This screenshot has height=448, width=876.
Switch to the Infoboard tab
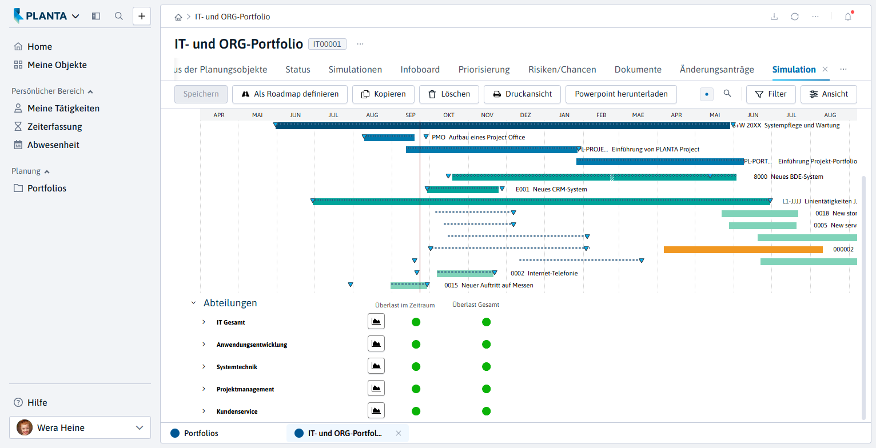[x=420, y=70]
